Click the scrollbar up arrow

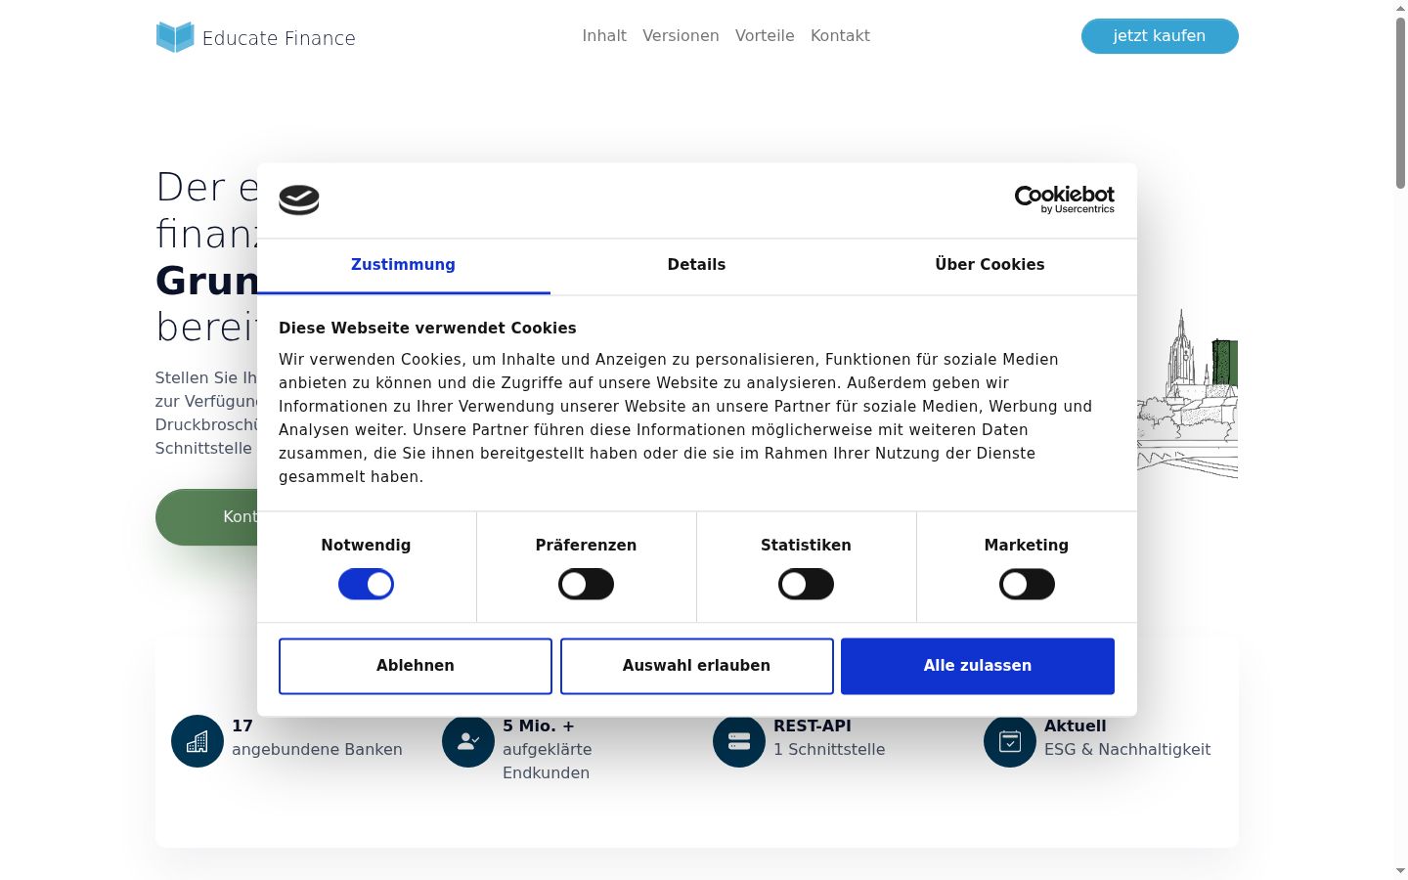click(x=1400, y=8)
